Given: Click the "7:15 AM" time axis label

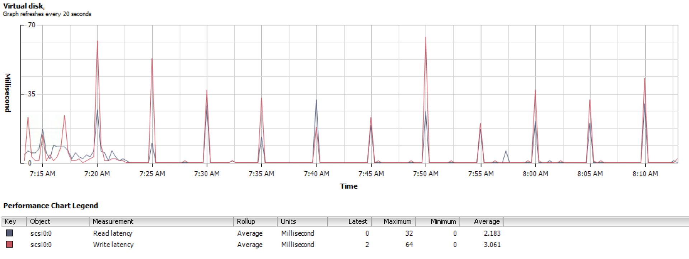Looking at the screenshot, I should [42, 174].
